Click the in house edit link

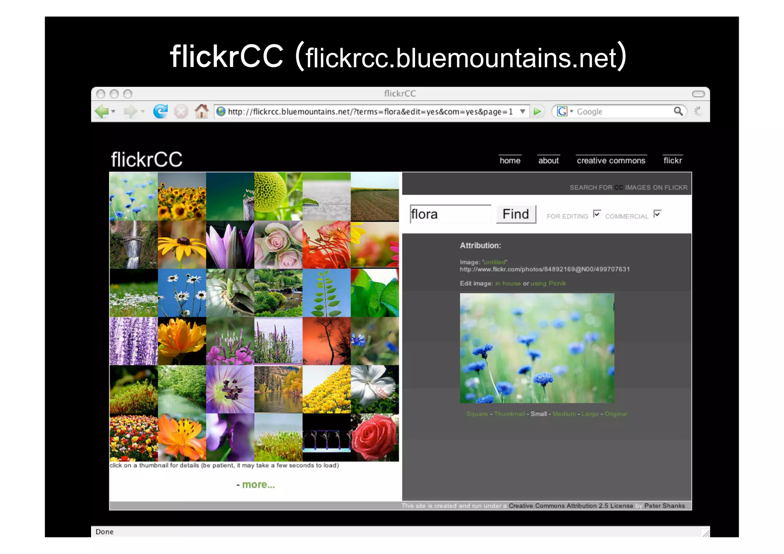tap(508, 283)
